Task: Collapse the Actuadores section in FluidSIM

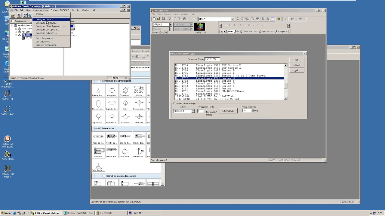Action: [x=99, y=128]
